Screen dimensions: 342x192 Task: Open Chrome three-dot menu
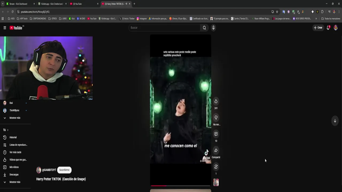(339, 12)
